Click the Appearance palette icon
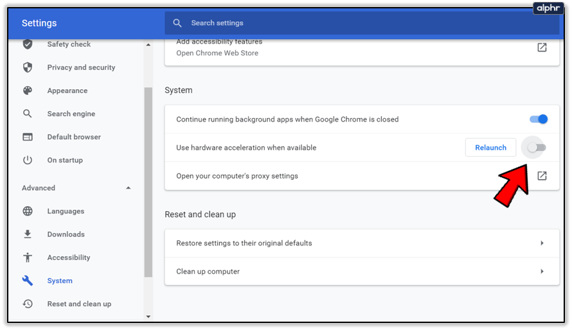572x330 pixels. pyautogui.click(x=28, y=91)
